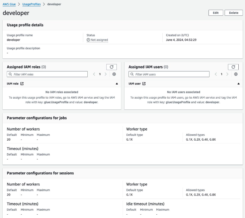Screen dimensions: 245x218
Task: Focus the Filter IAM roles field
Action: [47, 74]
